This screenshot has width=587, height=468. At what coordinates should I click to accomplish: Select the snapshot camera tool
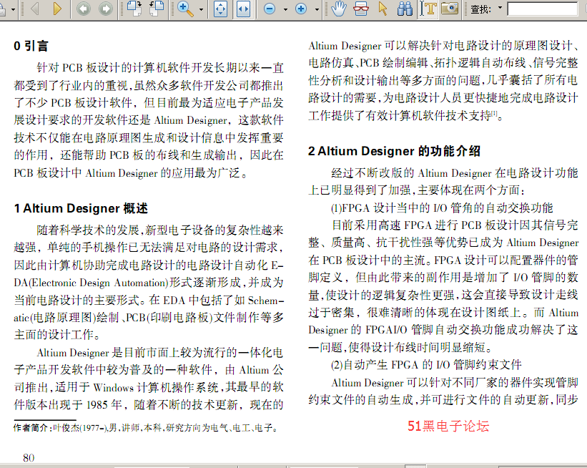[450, 9]
